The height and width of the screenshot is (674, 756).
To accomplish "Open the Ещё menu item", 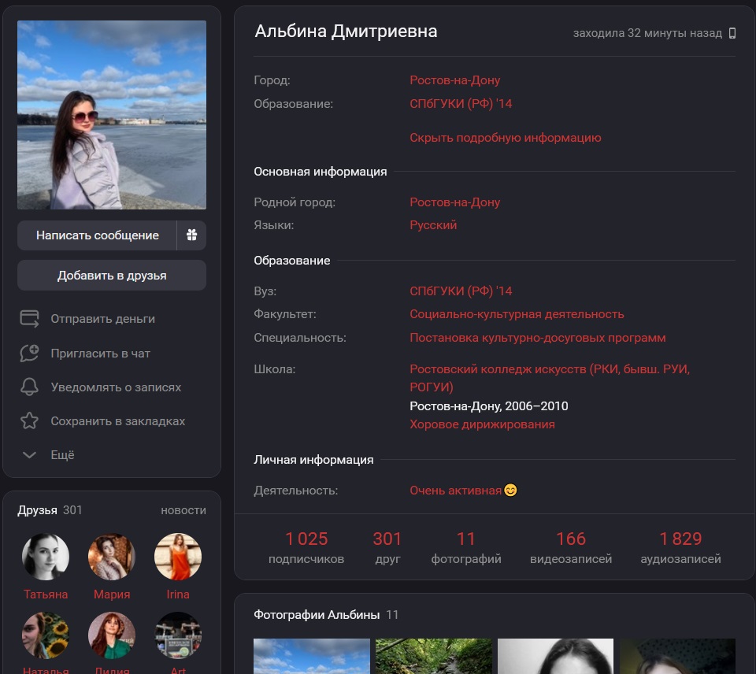I will [63, 454].
